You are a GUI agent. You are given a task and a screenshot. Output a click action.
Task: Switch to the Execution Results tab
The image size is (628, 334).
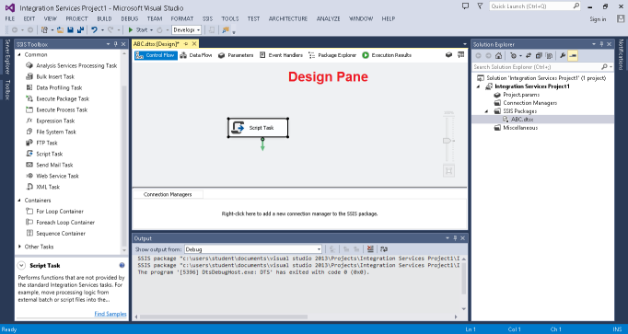(387, 55)
